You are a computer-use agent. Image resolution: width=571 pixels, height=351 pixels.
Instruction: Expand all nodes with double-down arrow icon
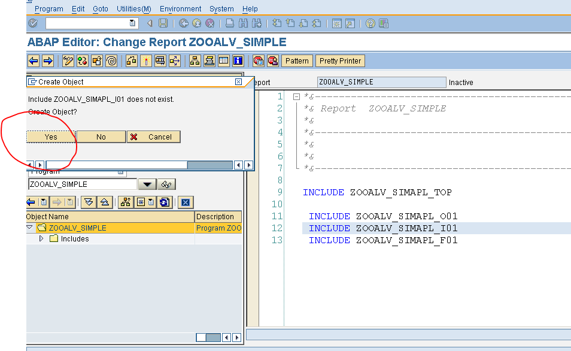(89, 202)
